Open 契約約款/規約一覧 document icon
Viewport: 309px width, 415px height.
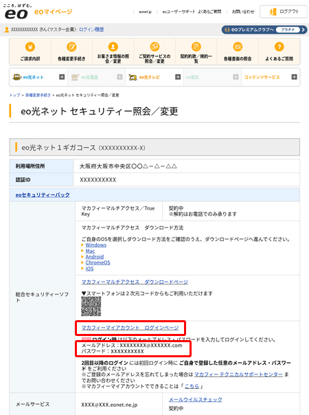tap(196, 47)
